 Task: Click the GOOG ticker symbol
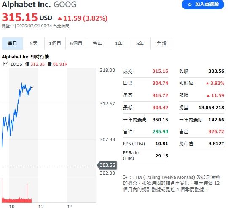click(65, 5)
